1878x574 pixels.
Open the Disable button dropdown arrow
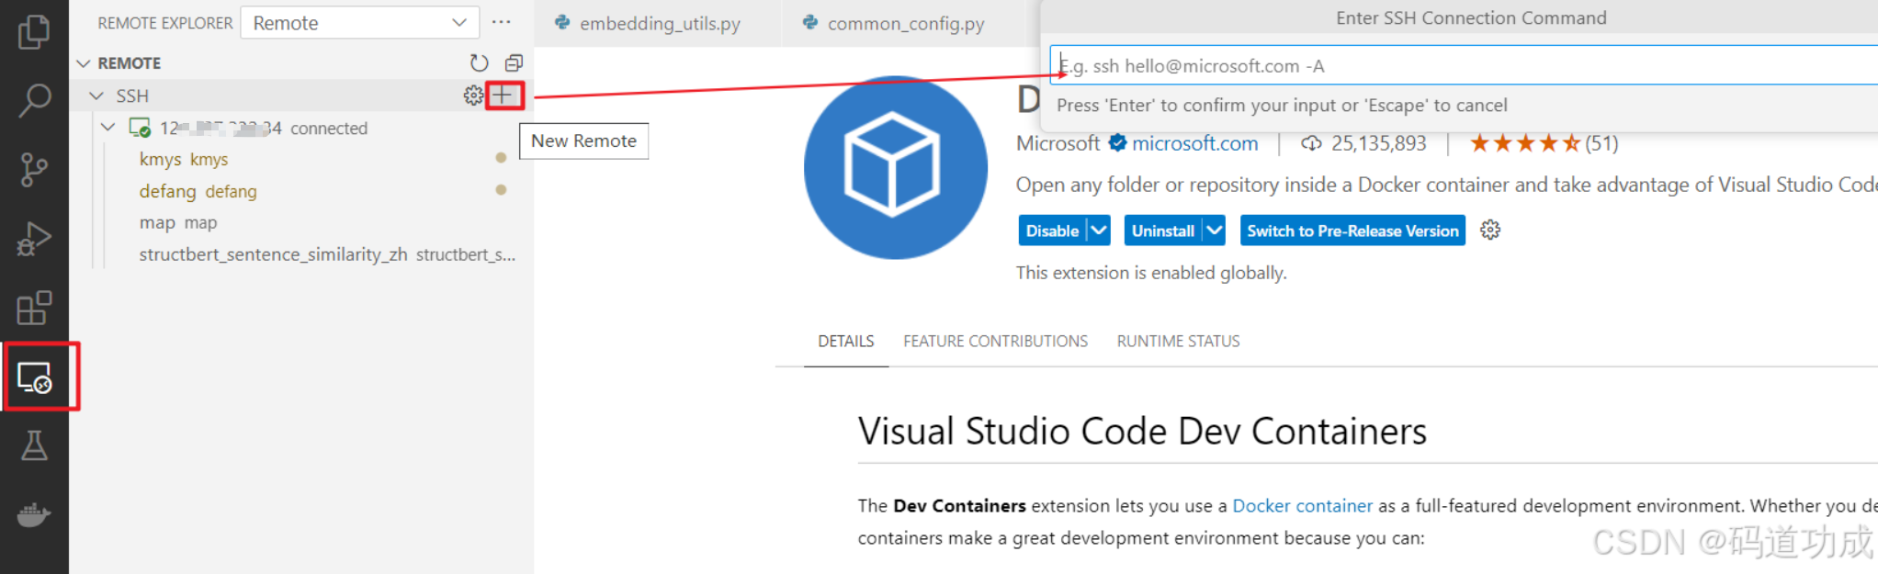[1098, 231]
